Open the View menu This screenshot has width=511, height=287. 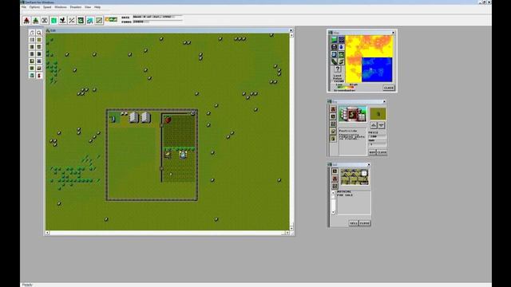(88, 7)
